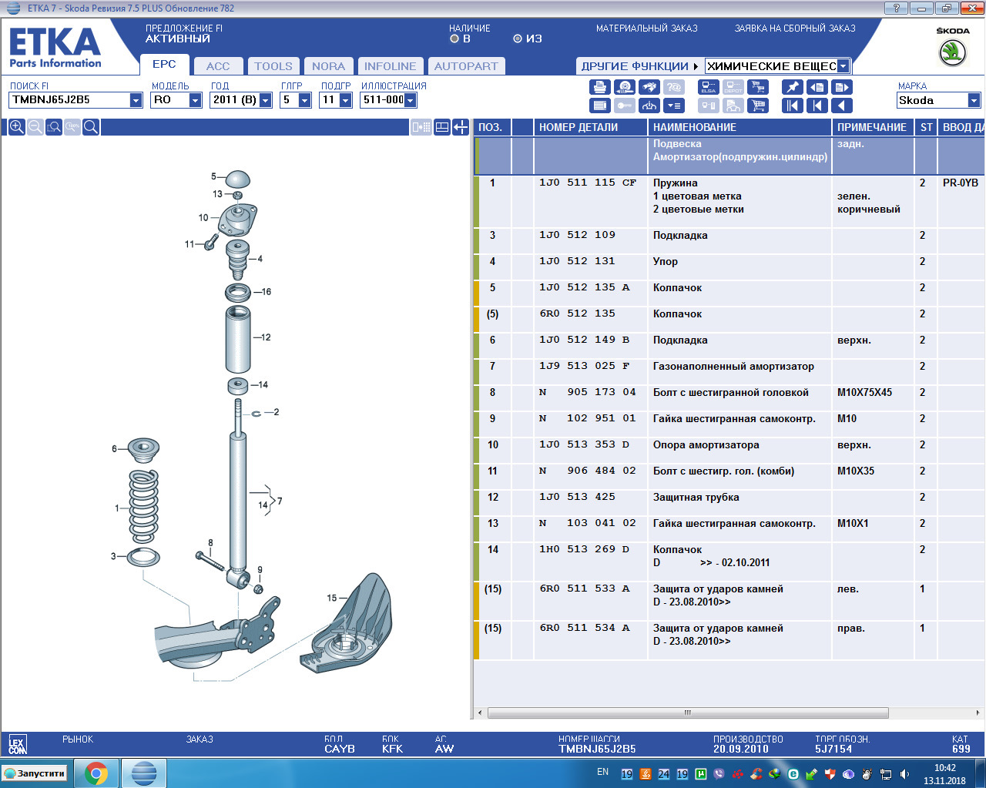Open the ХИМИЧЕСКИЕ ВЕЩЕС dropdown
The image size is (986, 788).
pos(843,66)
